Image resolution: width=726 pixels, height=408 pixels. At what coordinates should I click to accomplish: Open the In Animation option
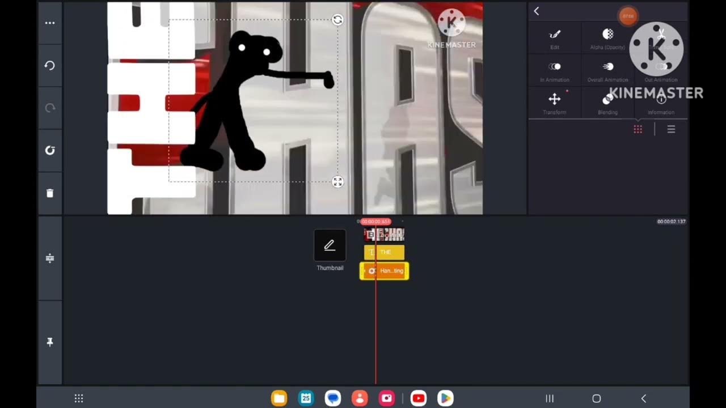click(554, 71)
